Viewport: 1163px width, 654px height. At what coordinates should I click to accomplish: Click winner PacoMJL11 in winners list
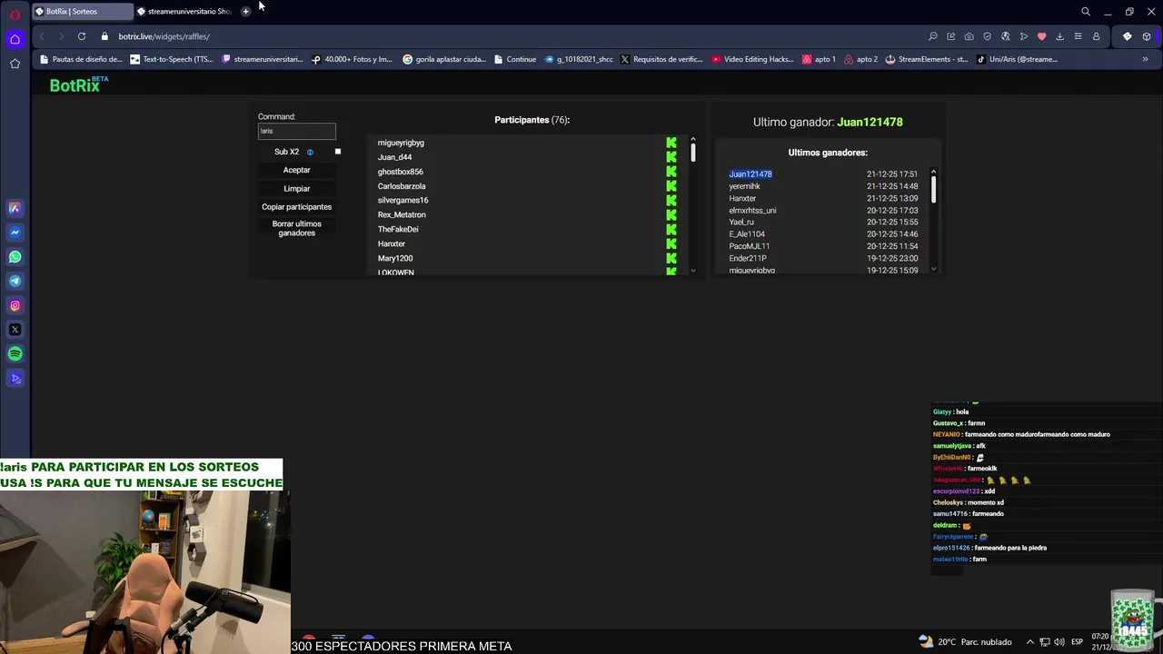pyautogui.click(x=750, y=246)
